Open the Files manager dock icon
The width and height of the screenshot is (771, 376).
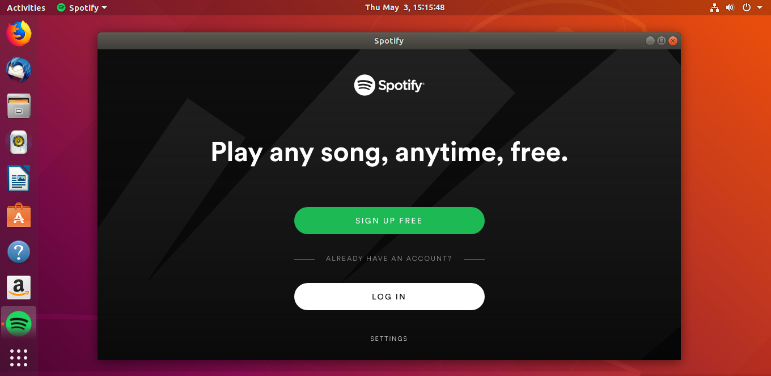click(x=19, y=106)
